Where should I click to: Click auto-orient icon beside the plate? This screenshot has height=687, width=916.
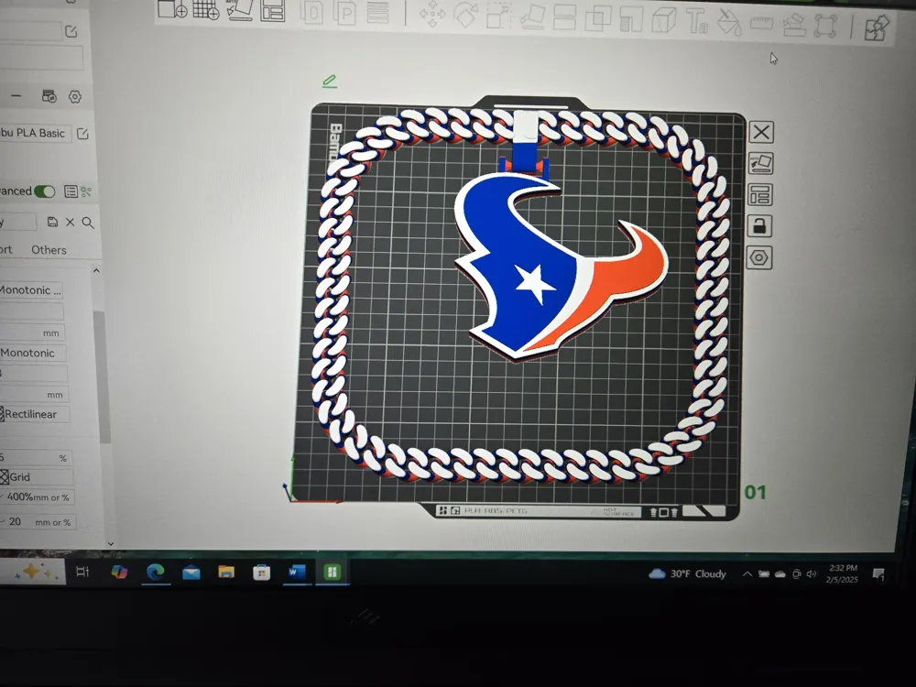tap(760, 163)
